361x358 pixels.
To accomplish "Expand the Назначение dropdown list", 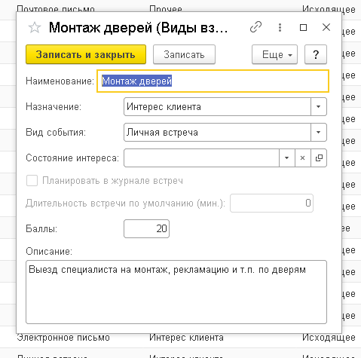I will pyautogui.click(x=319, y=107).
